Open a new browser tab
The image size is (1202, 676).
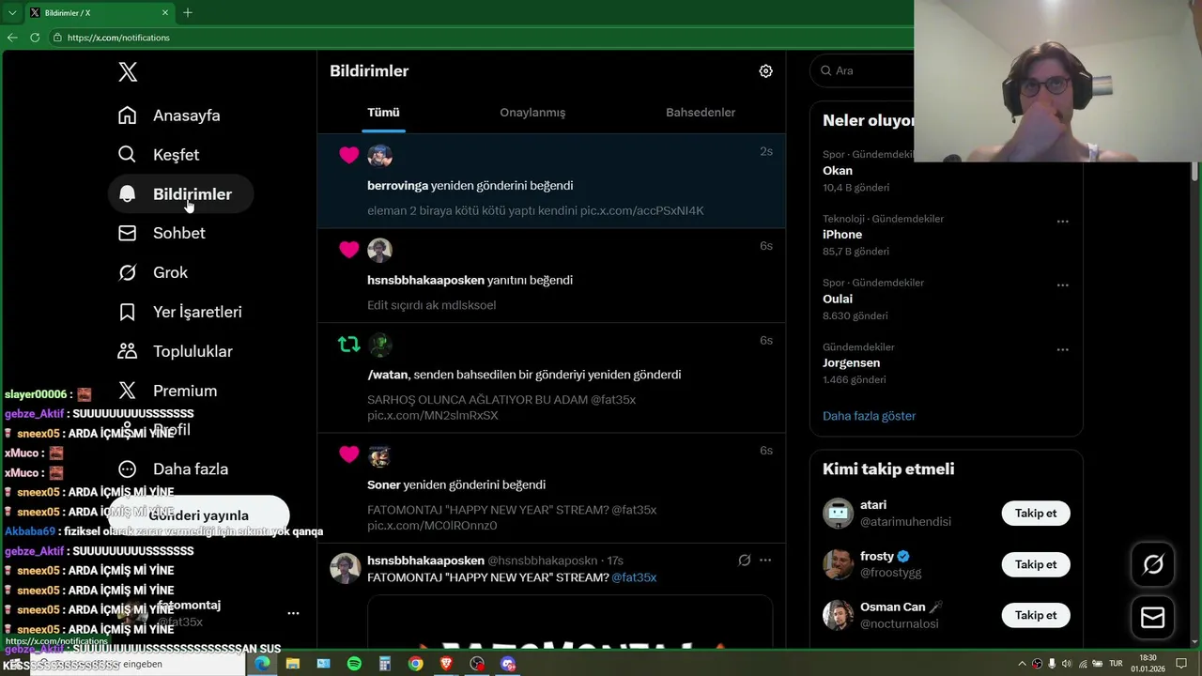pos(188,13)
